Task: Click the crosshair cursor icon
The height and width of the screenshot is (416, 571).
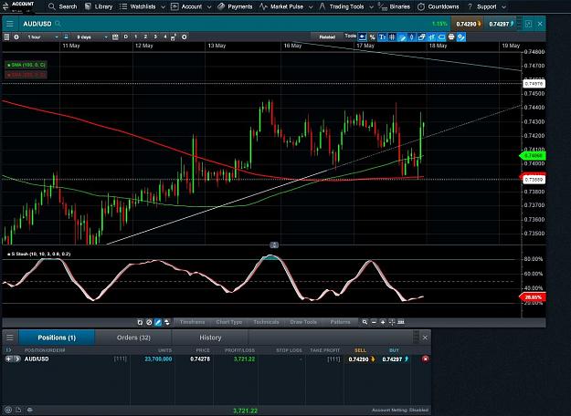Action: (x=392, y=322)
